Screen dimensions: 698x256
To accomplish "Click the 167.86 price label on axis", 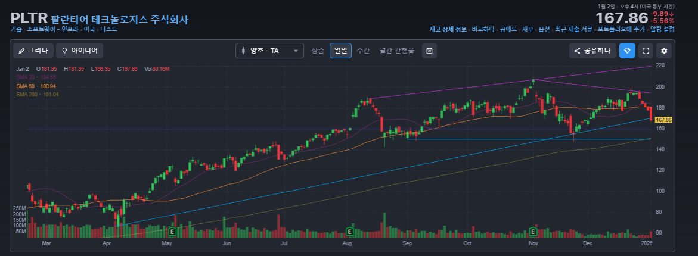I will point(663,120).
